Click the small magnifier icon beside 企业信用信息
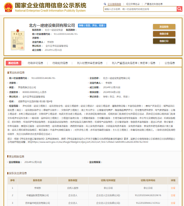184x206 pixels. point(105,4)
